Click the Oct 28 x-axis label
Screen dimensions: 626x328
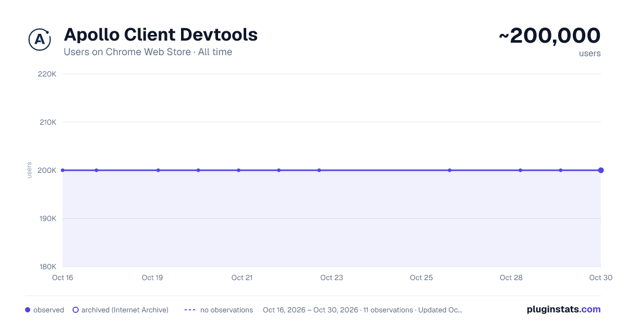511,277
